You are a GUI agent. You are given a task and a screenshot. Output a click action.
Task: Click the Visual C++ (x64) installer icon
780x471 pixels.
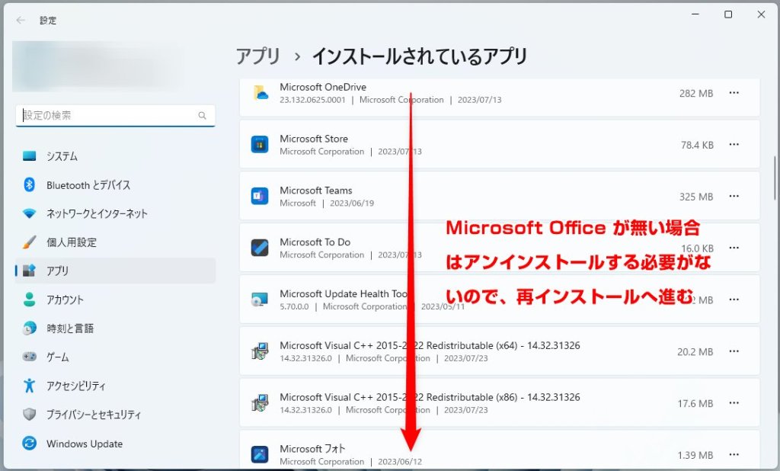coord(260,351)
